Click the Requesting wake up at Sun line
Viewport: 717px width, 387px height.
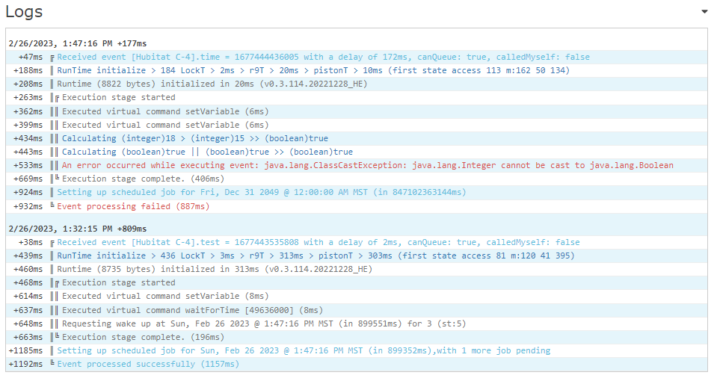click(264, 323)
